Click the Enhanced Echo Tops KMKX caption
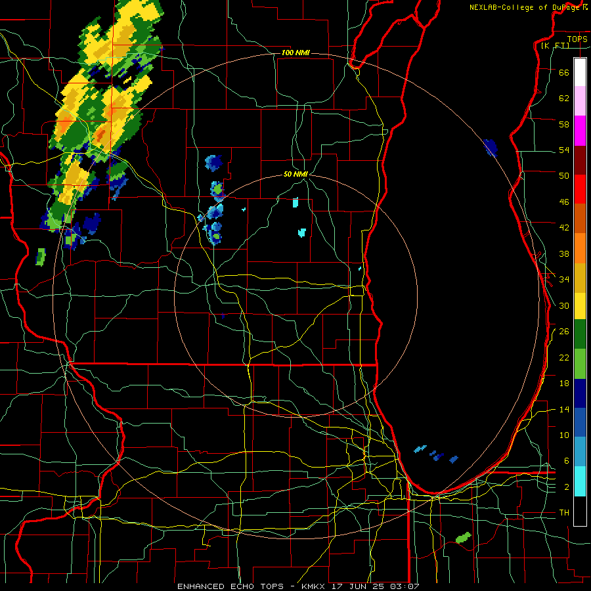Screen dimensions: 591x591 297,586
